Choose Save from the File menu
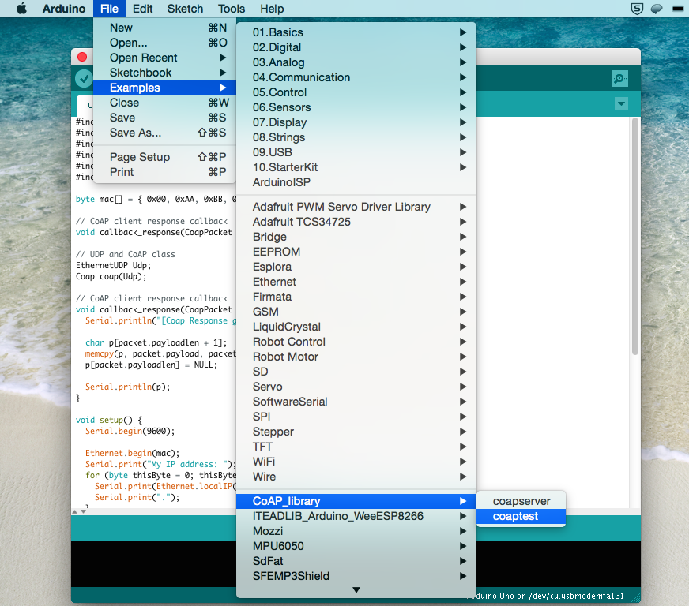689x606 pixels. [165, 118]
